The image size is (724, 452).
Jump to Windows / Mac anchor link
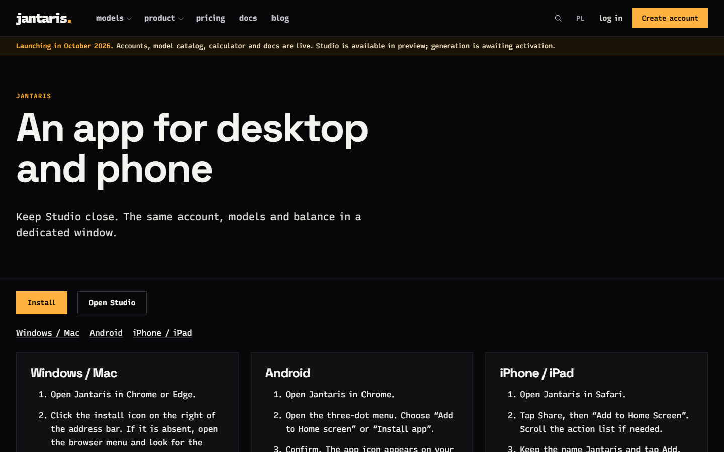click(x=48, y=333)
